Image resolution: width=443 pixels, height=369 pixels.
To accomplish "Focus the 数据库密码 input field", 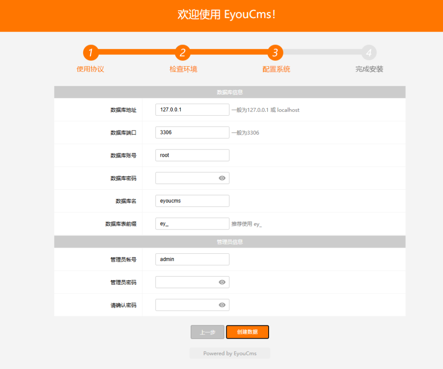I will pyautogui.click(x=192, y=178).
